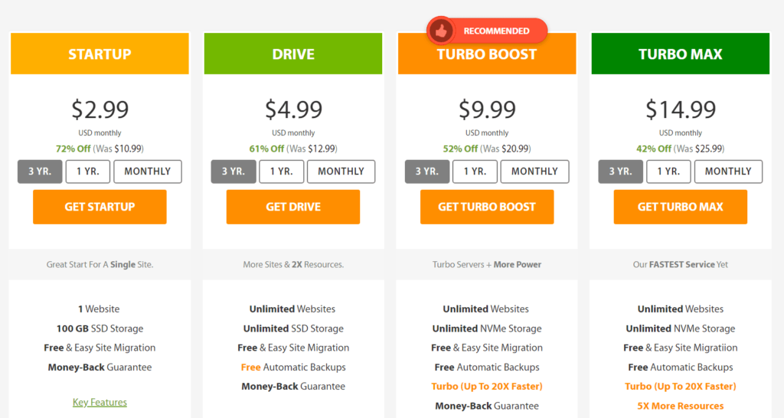Select 1 YR. term for Startup plan

pos(88,171)
